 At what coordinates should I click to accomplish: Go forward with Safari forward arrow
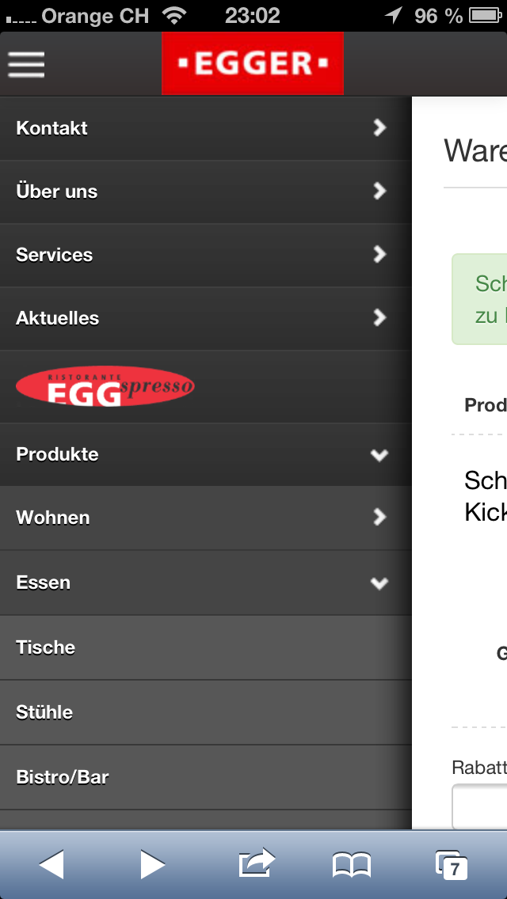[152, 864]
